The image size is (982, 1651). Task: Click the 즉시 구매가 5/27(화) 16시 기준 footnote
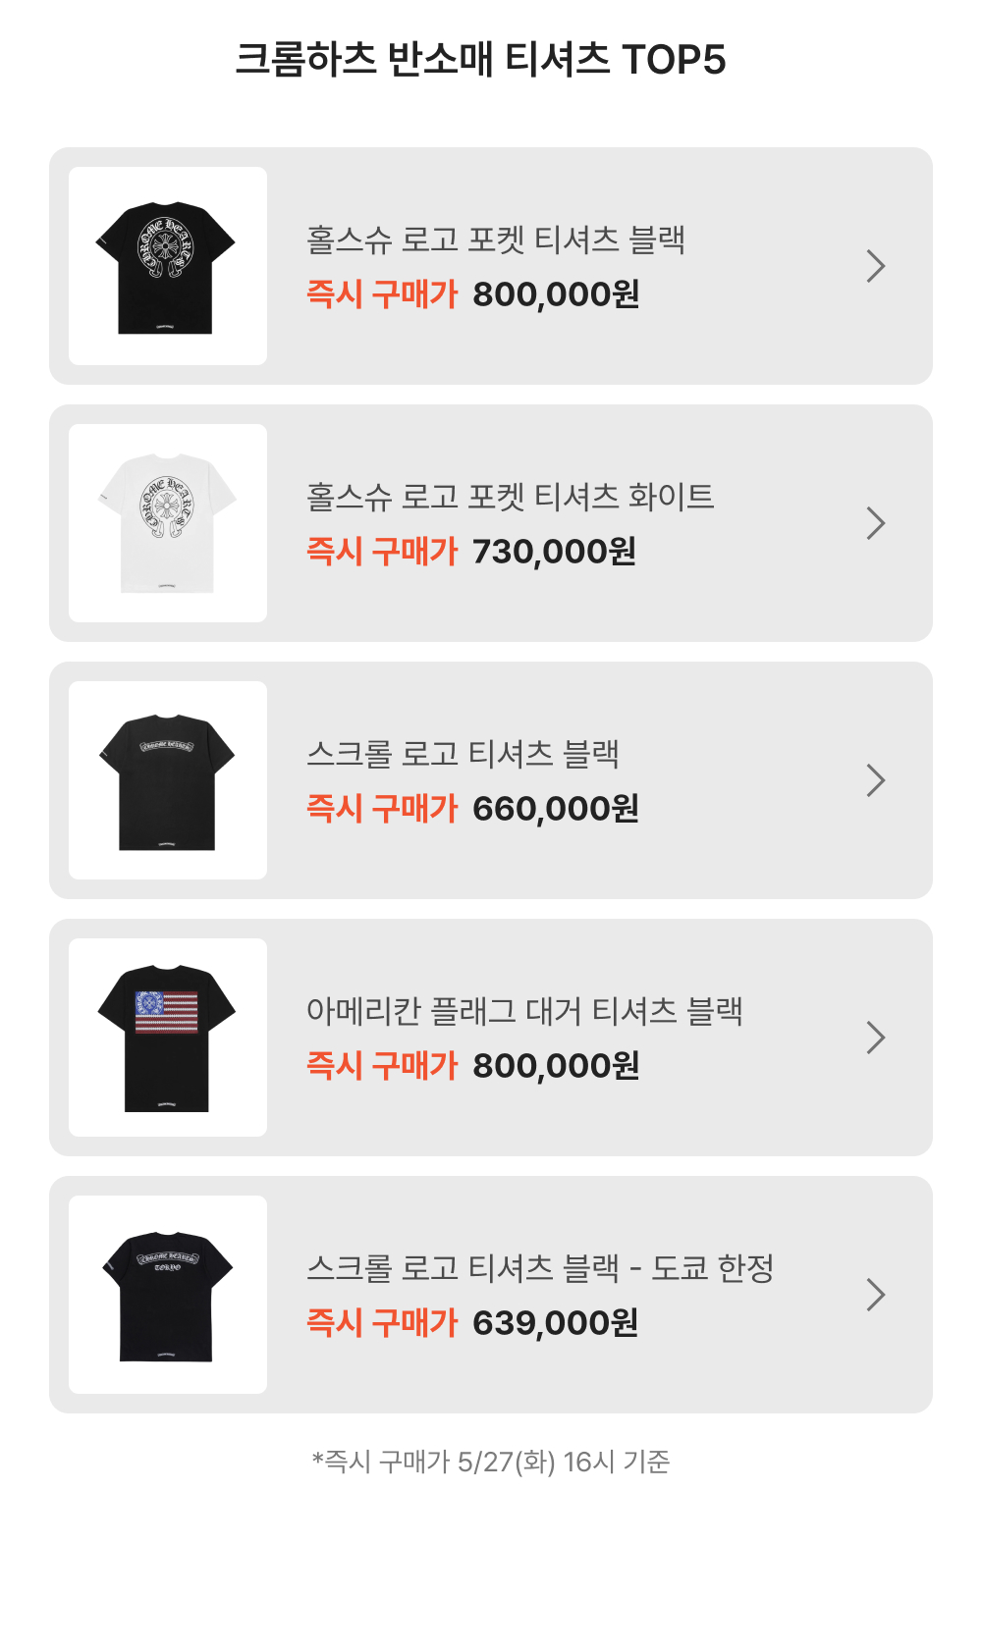491,1462
